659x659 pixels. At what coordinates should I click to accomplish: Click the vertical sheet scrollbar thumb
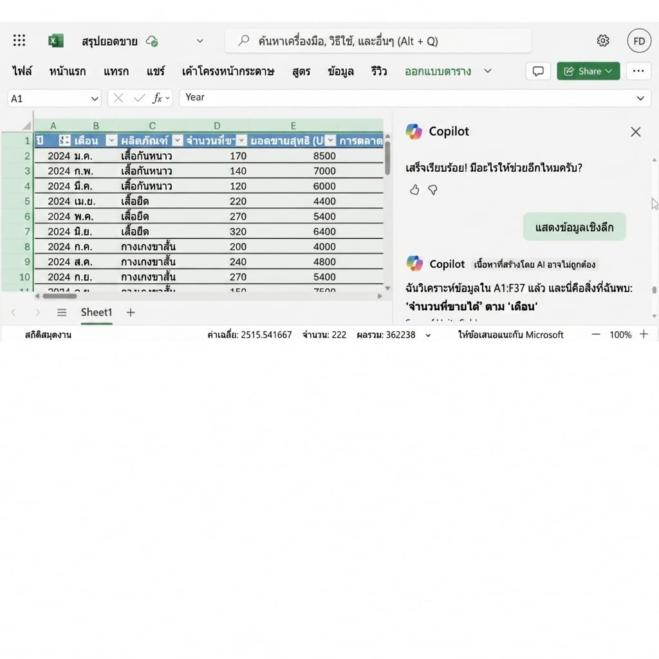pos(387,158)
